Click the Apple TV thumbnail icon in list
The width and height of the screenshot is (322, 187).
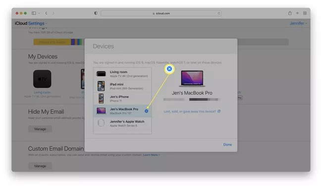click(x=101, y=74)
